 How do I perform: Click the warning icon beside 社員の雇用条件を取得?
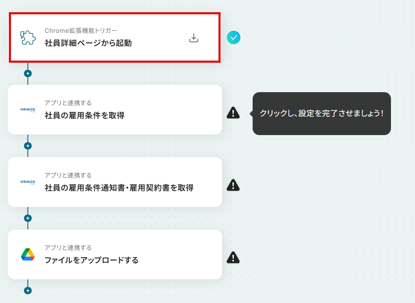pos(233,113)
